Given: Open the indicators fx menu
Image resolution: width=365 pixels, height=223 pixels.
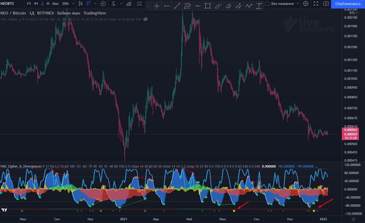Looking at the screenshot, I should [x=114, y=4].
